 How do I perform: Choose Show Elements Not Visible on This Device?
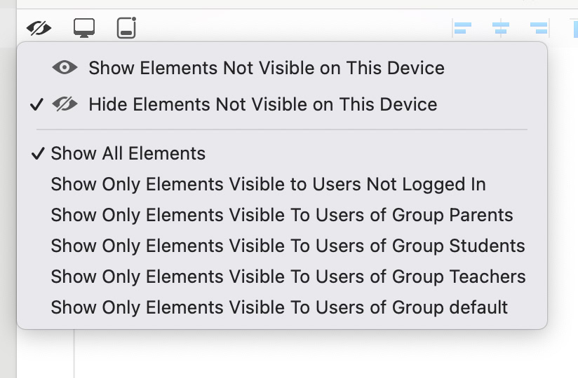(x=266, y=68)
